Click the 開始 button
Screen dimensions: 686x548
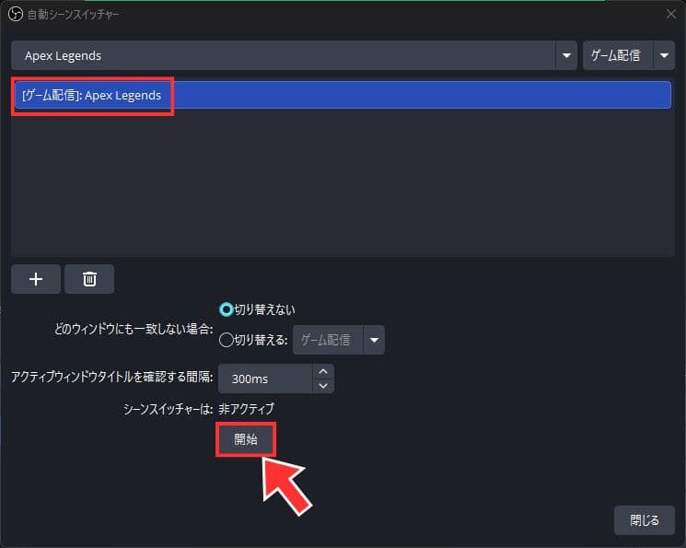[246, 439]
